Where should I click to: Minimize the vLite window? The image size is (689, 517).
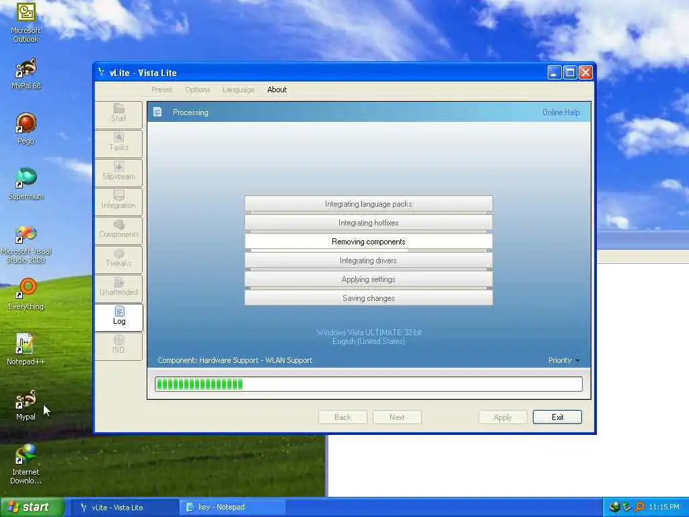pos(554,73)
